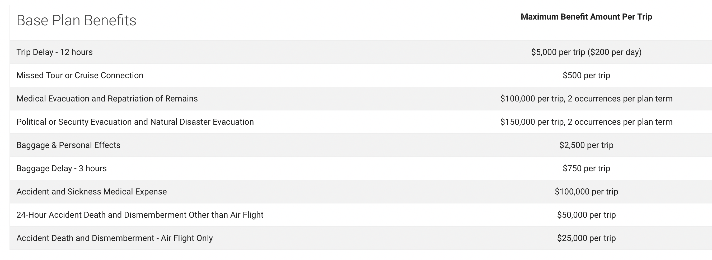Screen dimensions: 712x260
Task: Click the Base Plan Benefits heading
Action: pyautogui.click(x=76, y=20)
